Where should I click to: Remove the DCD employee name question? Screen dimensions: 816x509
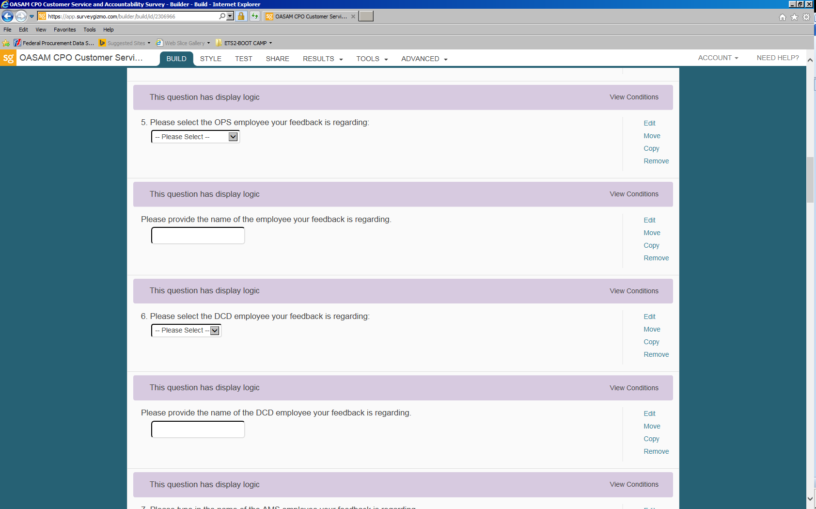tap(656, 451)
